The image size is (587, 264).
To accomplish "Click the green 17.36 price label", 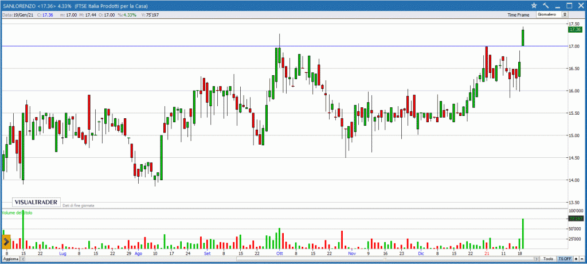I will 574,29.
